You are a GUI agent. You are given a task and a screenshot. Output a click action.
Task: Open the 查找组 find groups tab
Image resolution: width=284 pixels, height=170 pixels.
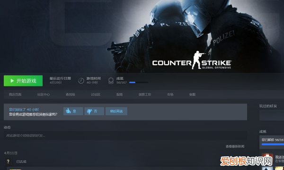pos(70,94)
